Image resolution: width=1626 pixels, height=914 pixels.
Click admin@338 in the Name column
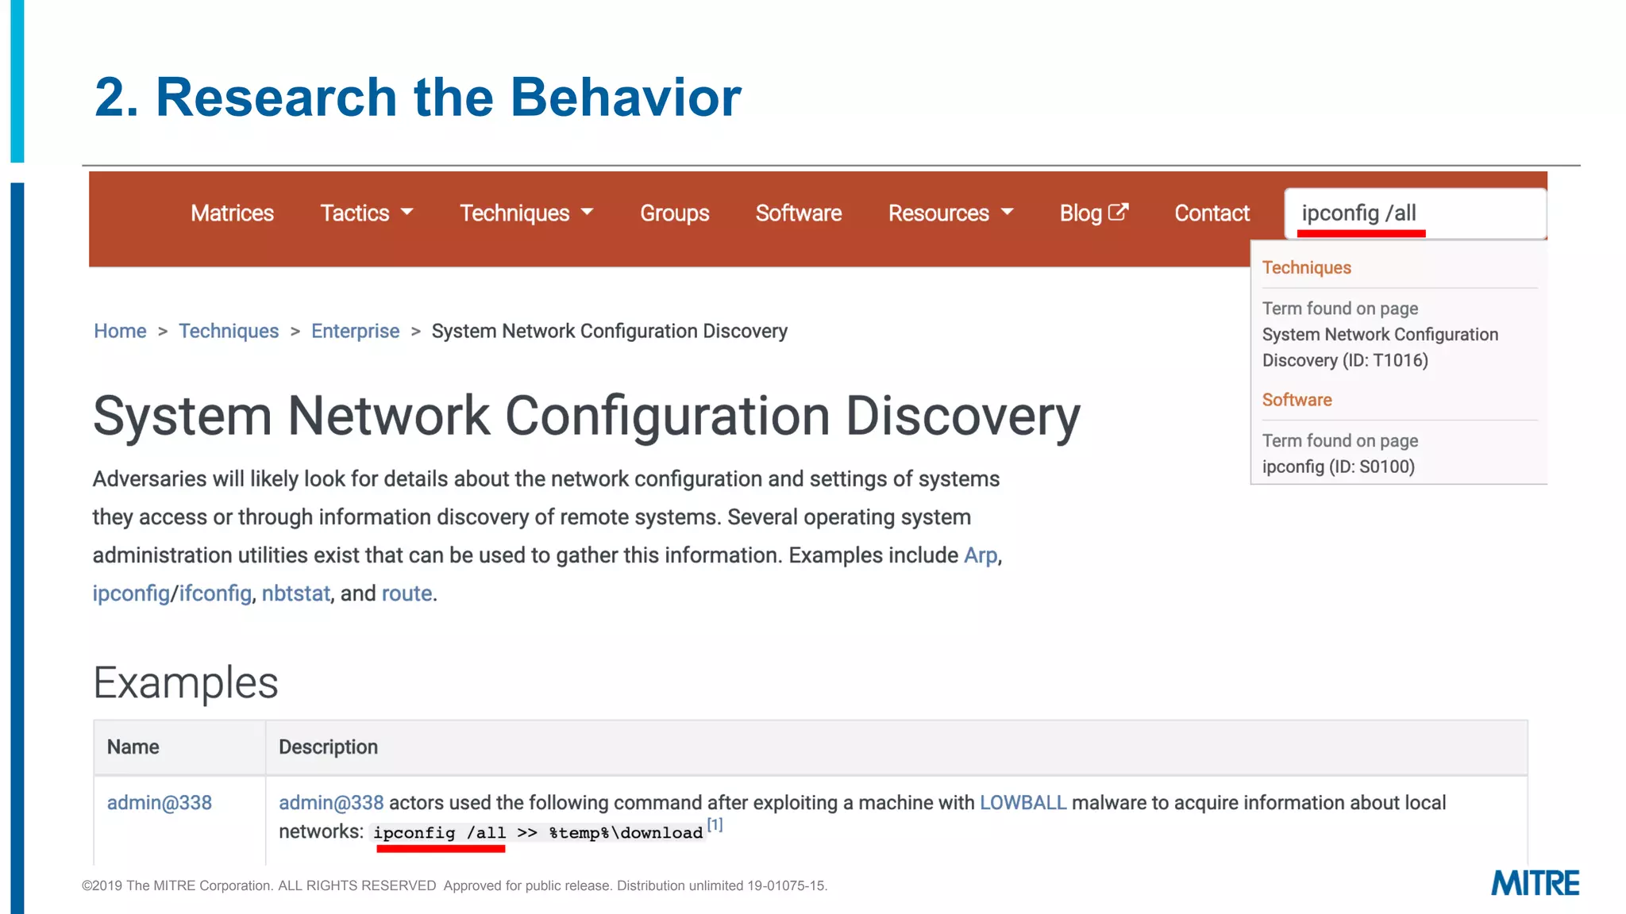[160, 803]
